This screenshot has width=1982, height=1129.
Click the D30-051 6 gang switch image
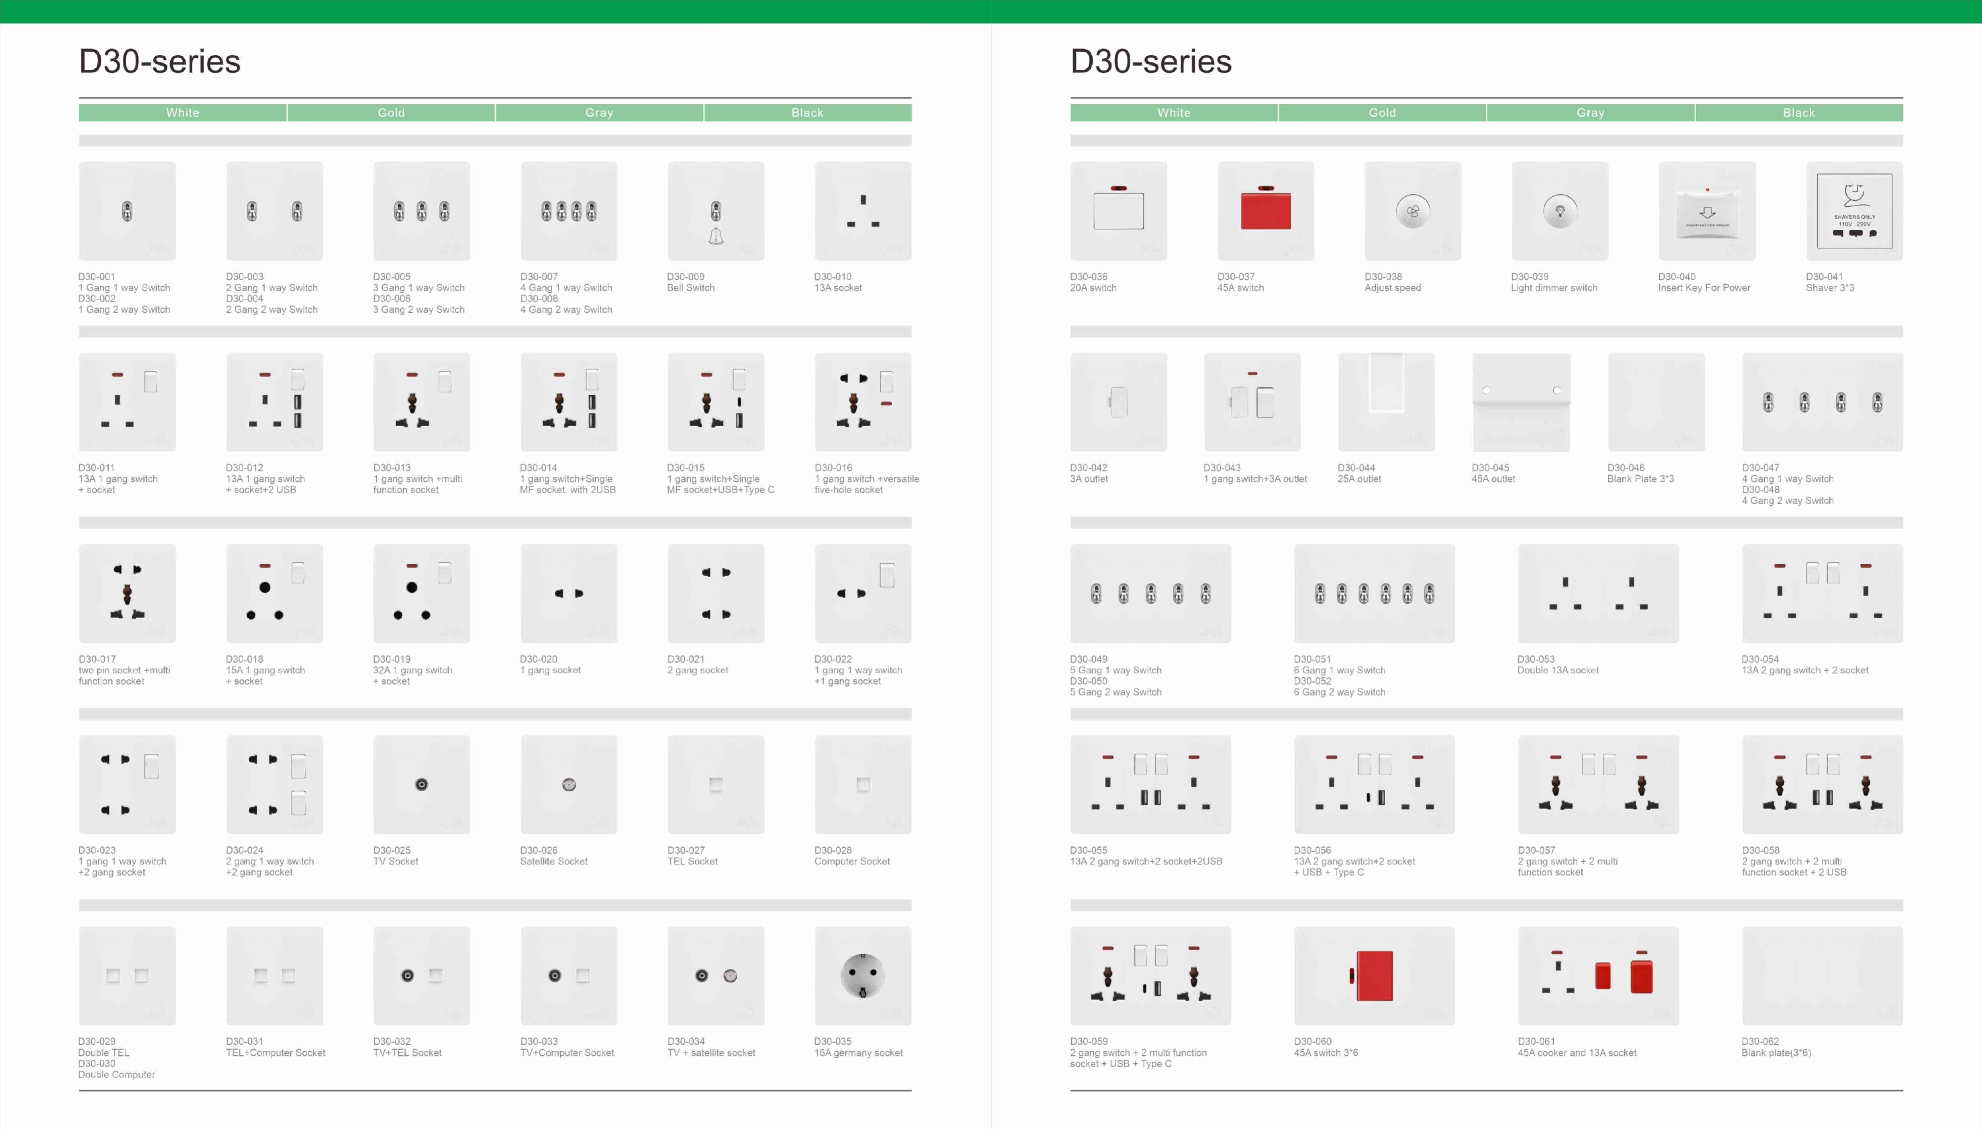click(x=1374, y=593)
